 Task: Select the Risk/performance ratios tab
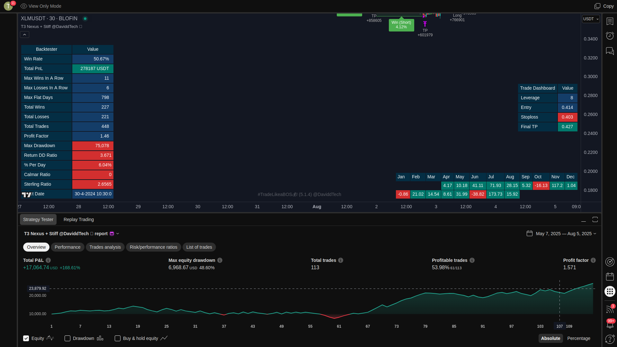tap(154, 247)
